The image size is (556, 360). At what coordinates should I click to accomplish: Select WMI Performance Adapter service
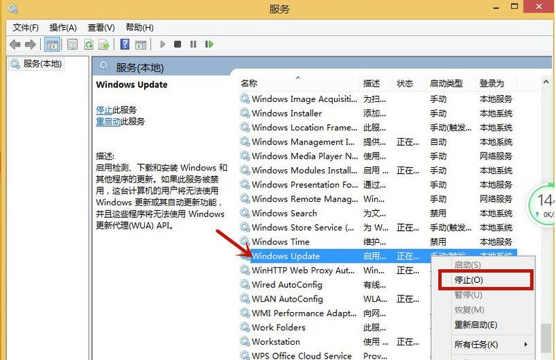point(335,314)
